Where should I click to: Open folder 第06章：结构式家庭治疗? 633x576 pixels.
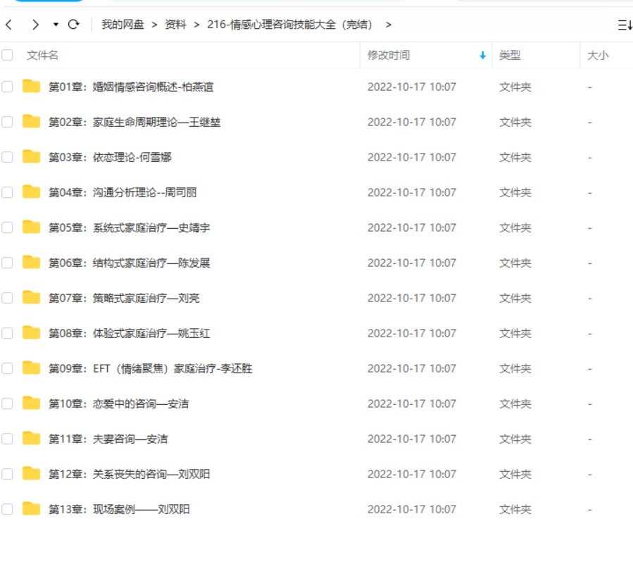click(129, 263)
